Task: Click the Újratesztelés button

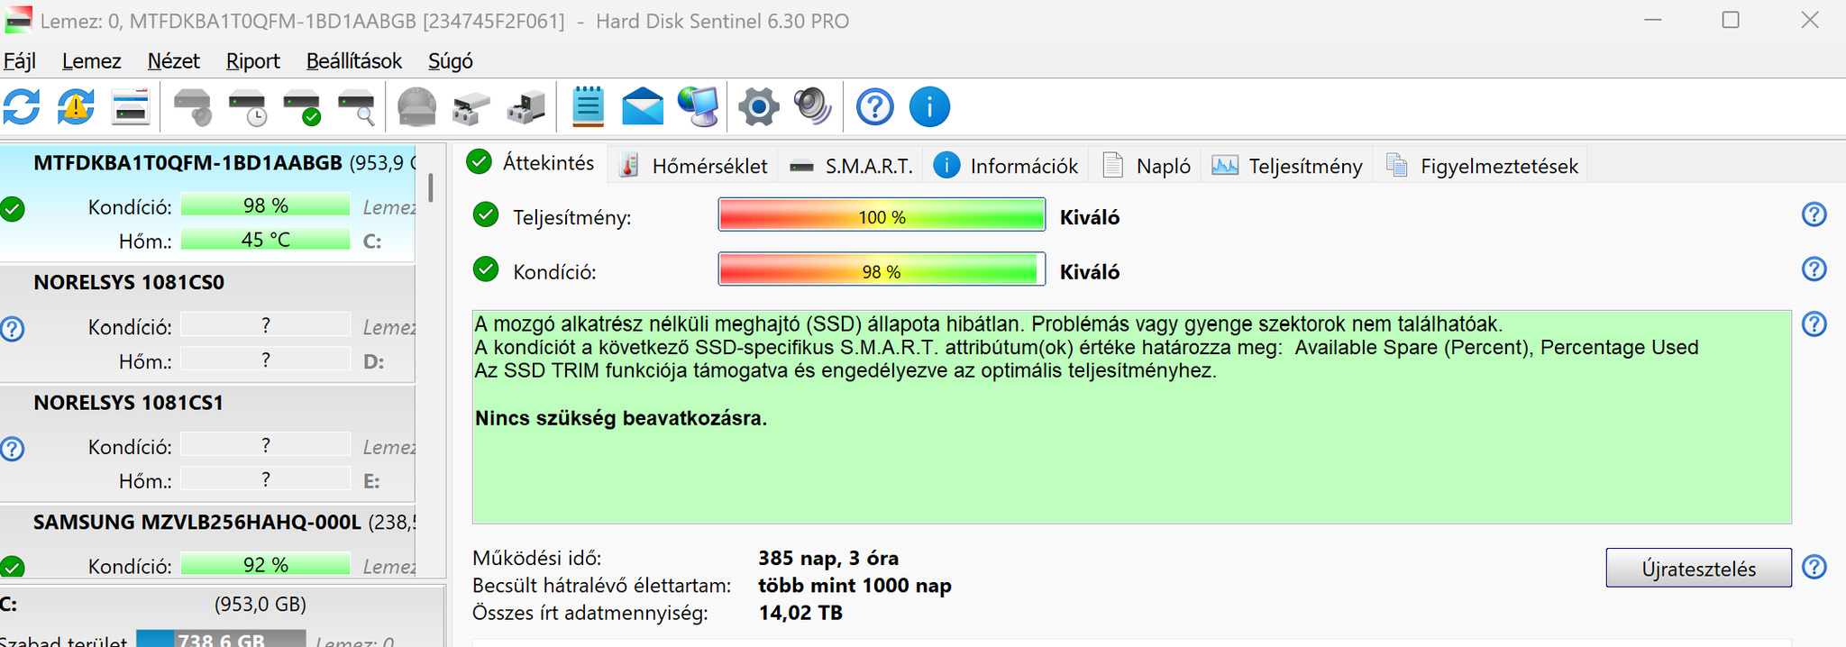Action: point(1698,569)
